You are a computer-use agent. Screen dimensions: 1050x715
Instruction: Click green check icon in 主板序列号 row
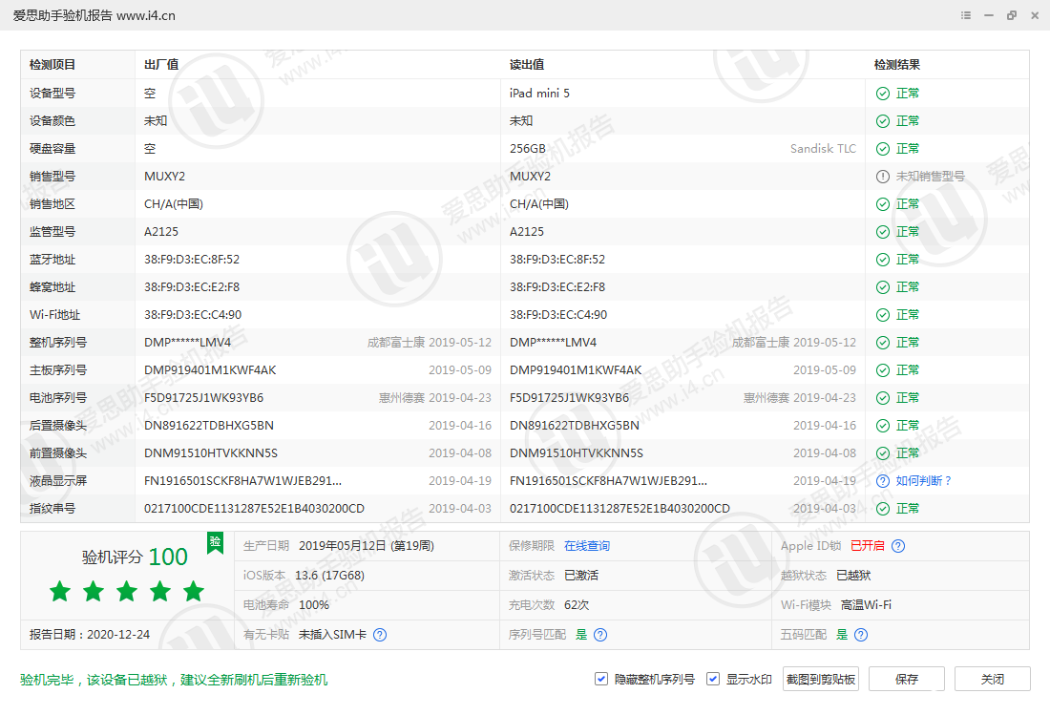[883, 370]
